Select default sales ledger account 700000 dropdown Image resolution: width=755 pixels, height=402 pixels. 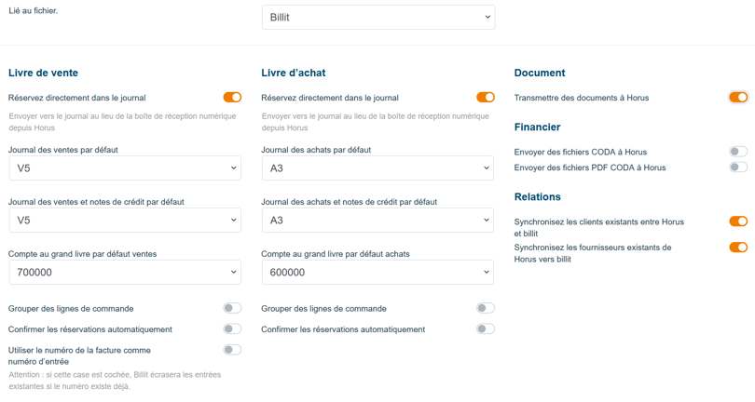click(x=125, y=273)
